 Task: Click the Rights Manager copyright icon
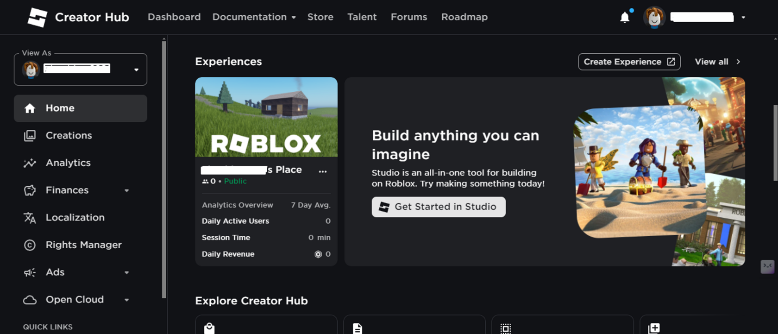coord(30,245)
